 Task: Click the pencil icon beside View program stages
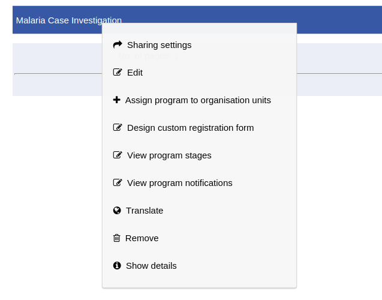pos(117,155)
